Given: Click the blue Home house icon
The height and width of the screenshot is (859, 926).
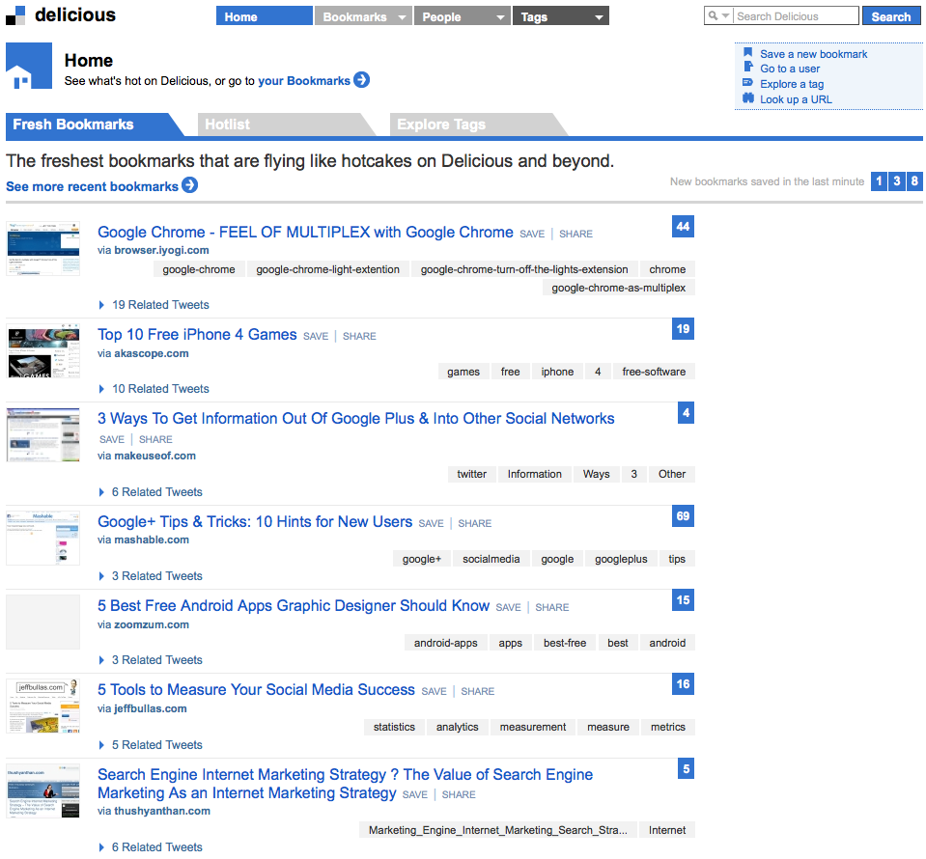Looking at the screenshot, I should coord(29,66).
